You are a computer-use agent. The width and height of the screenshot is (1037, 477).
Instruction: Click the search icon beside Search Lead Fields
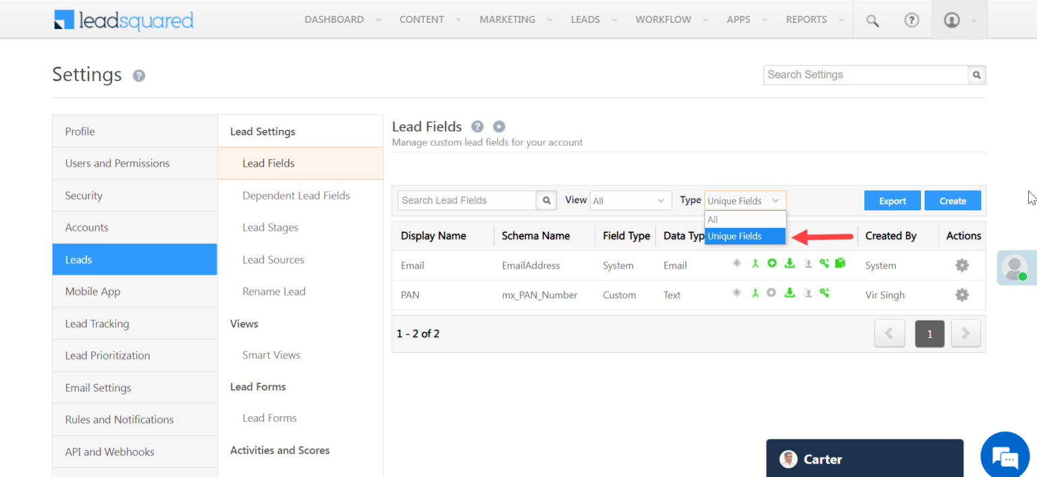click(x=546, y=200)
